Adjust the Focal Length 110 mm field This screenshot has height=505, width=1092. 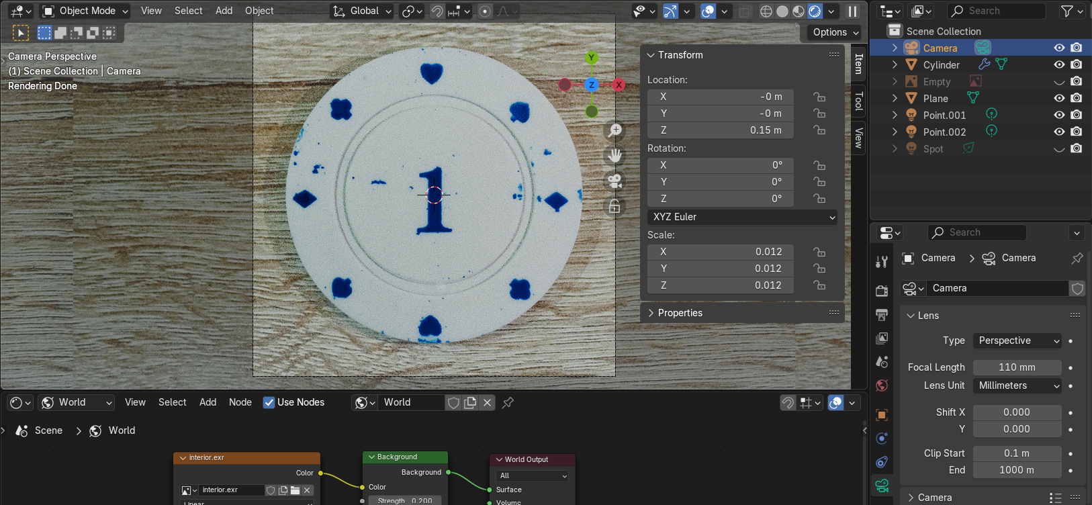1017,367
